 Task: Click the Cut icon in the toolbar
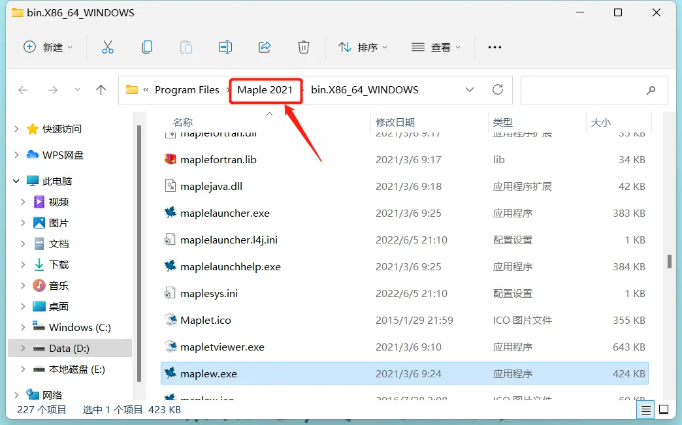coord(108,46)
